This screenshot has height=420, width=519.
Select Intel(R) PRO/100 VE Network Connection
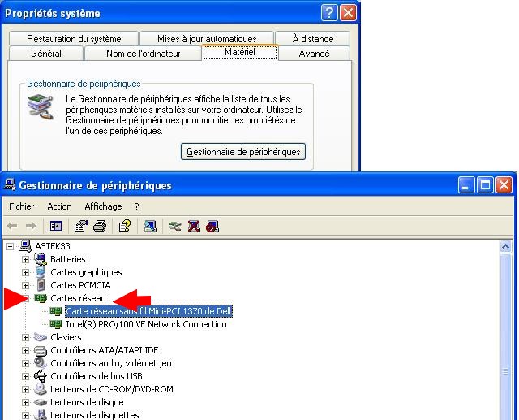point(146,324)
